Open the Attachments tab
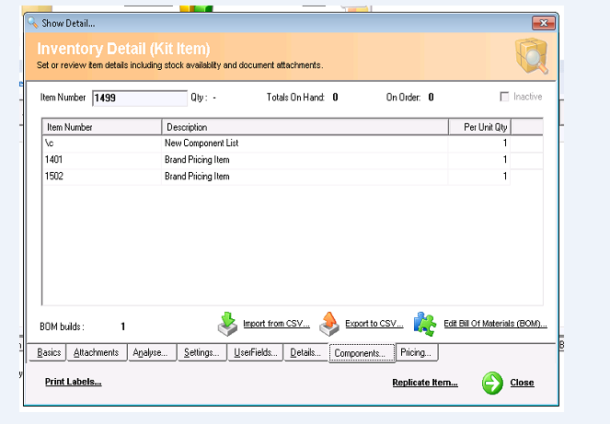This screenshot has height=424, width=610. [97, 352]
